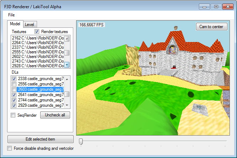
Task: Click the Textures list scroll up arrow
Action: [67, 39]
